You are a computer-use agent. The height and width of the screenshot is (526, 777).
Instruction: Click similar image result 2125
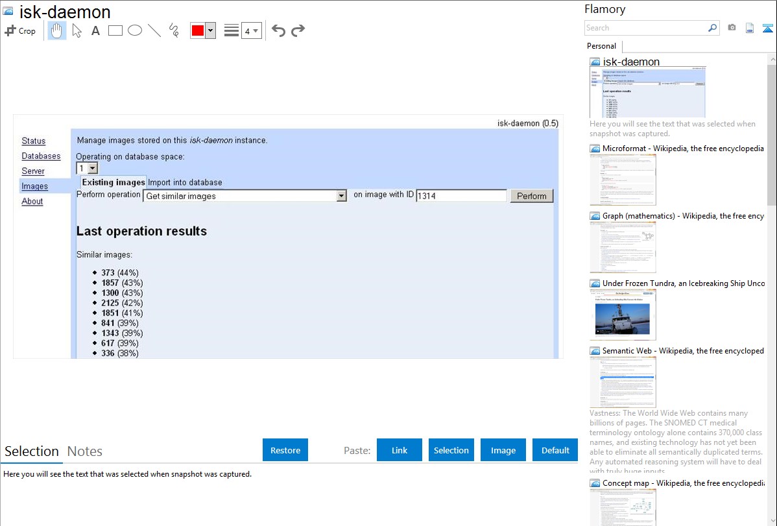[x=123, y=303]
